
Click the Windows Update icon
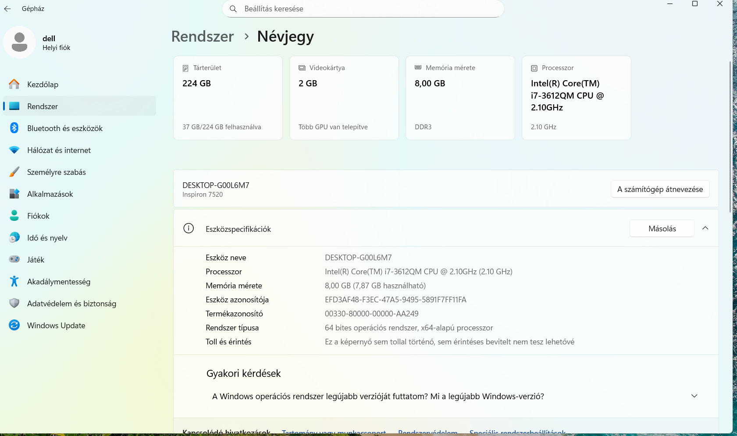coord(14,325)
